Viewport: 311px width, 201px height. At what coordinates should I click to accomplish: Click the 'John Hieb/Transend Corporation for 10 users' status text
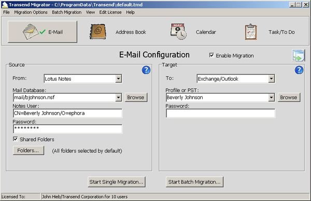click(x=84, y=197)
